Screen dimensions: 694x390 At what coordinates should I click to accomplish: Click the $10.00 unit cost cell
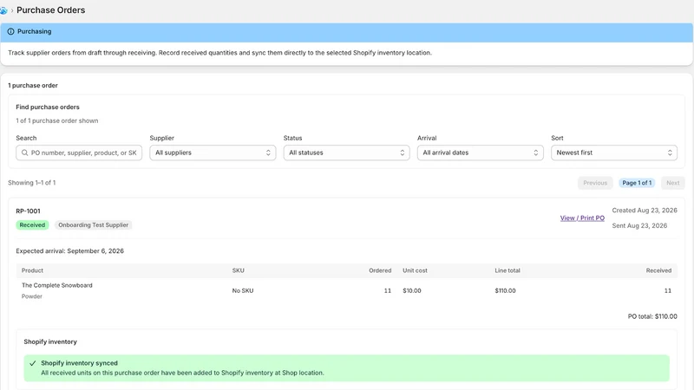click(412, 290)
